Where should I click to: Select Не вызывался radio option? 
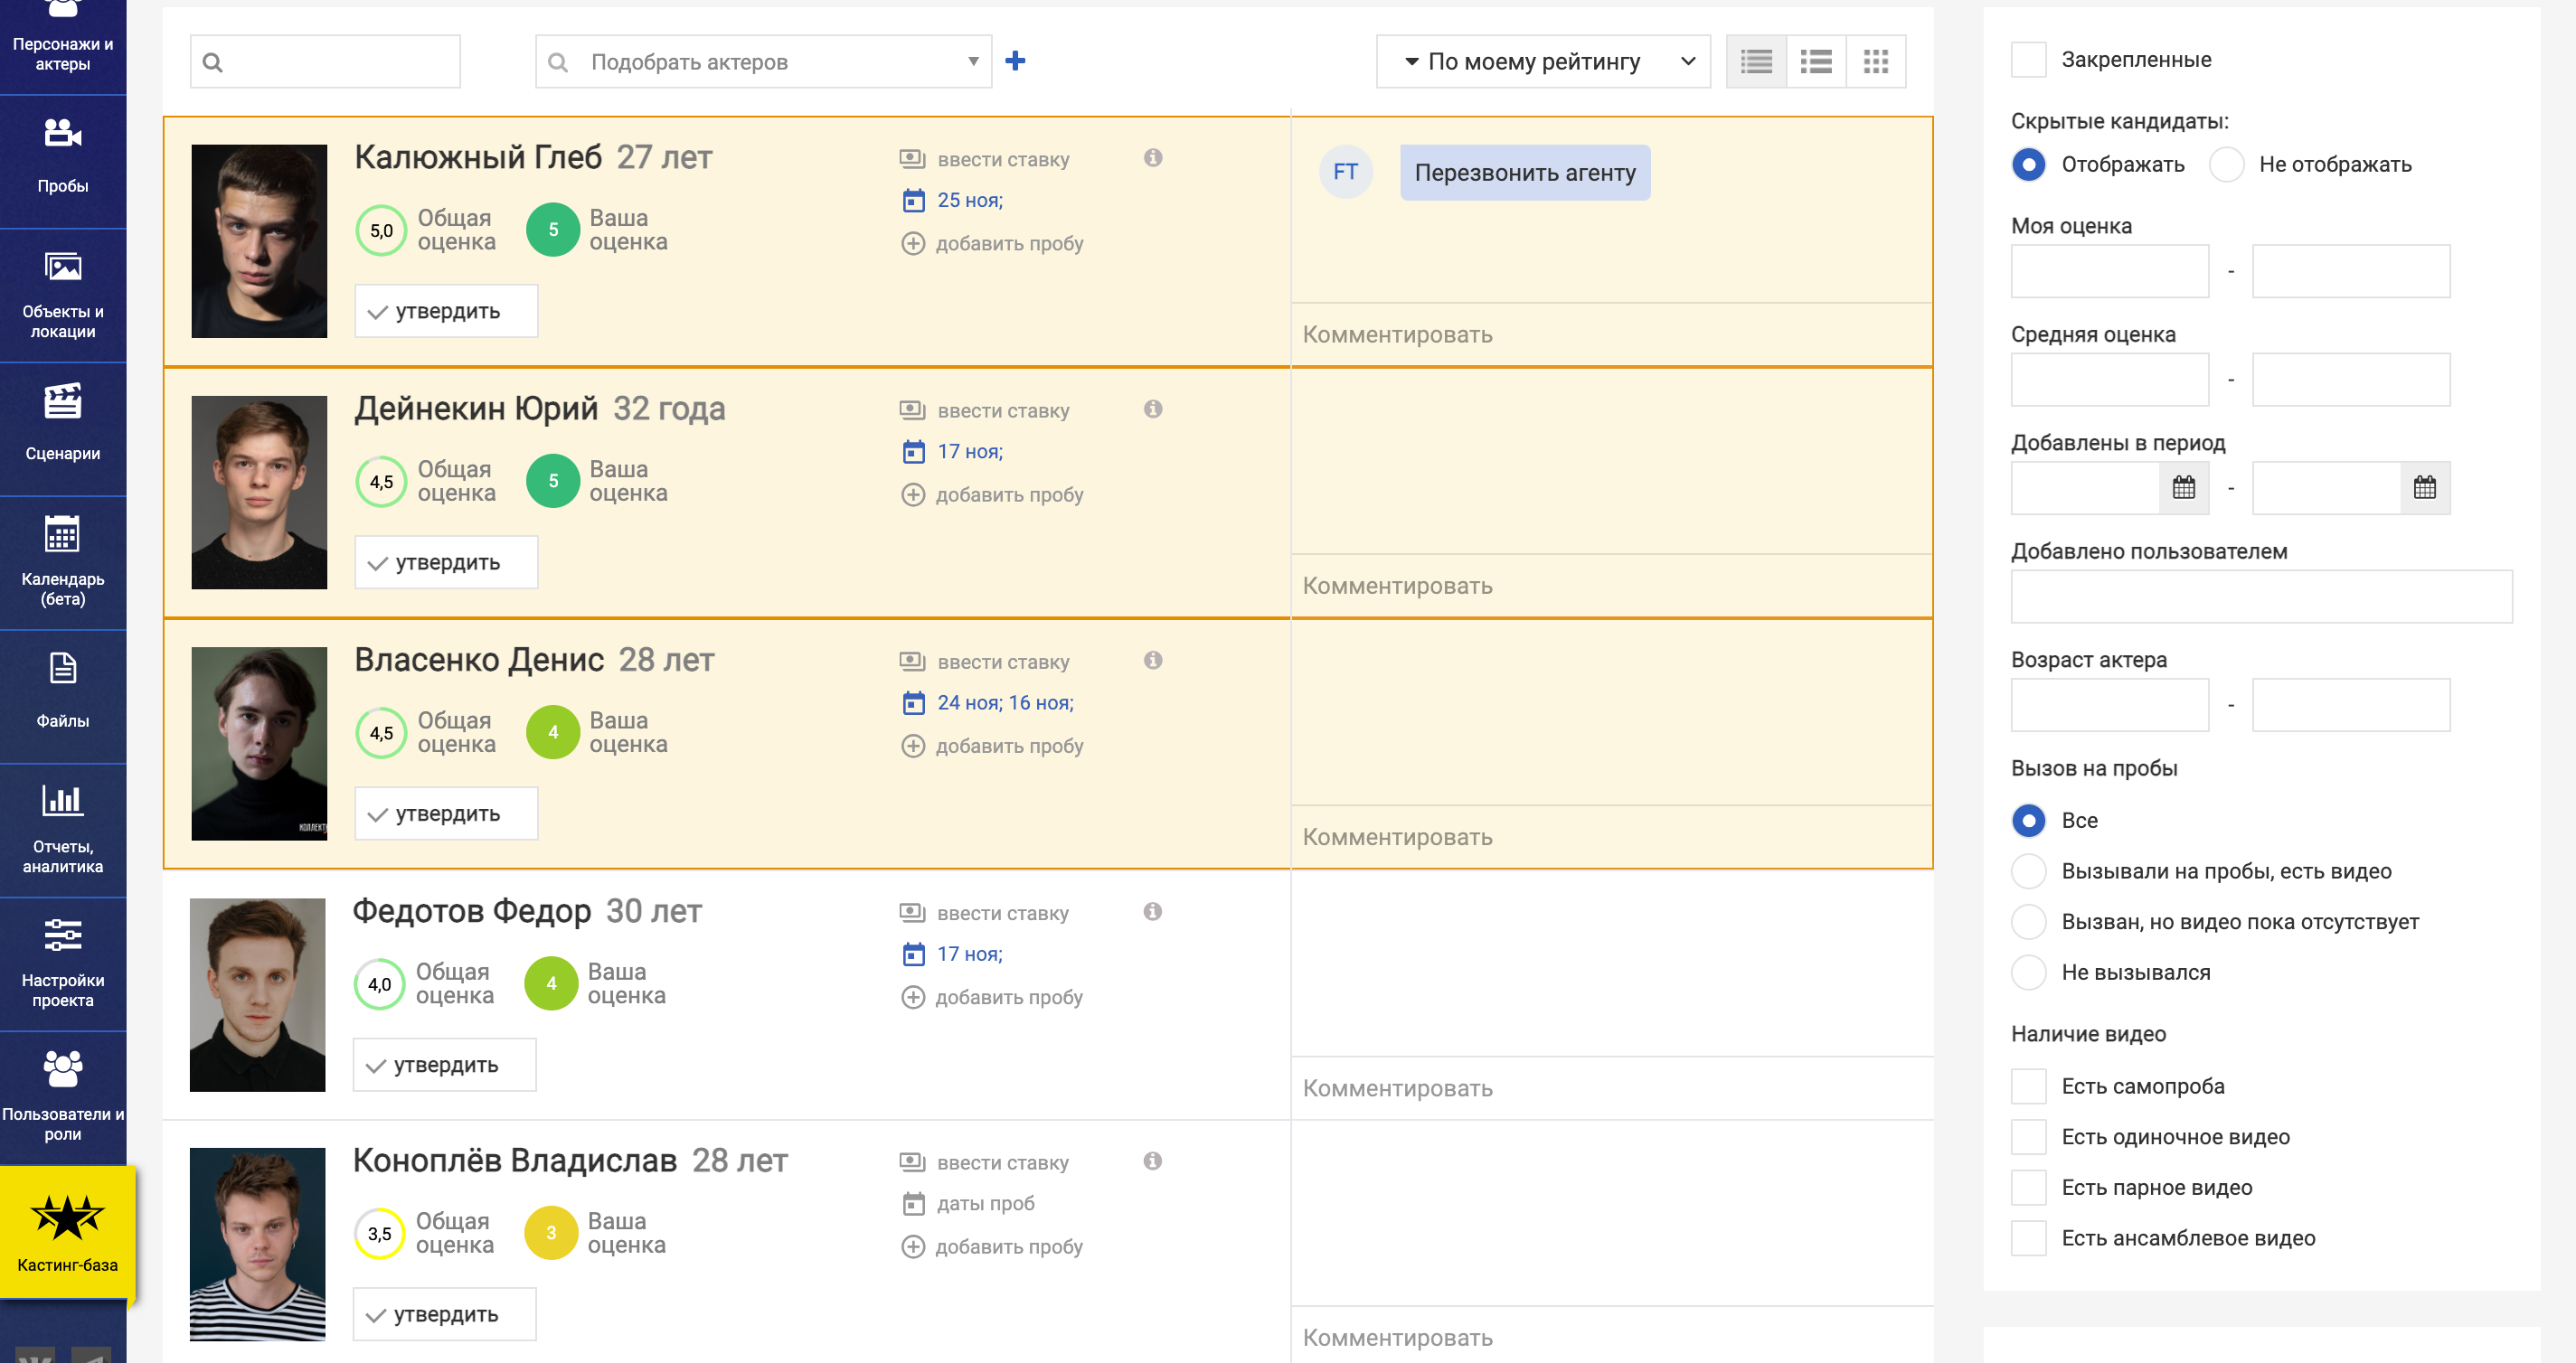(2028, 972)
